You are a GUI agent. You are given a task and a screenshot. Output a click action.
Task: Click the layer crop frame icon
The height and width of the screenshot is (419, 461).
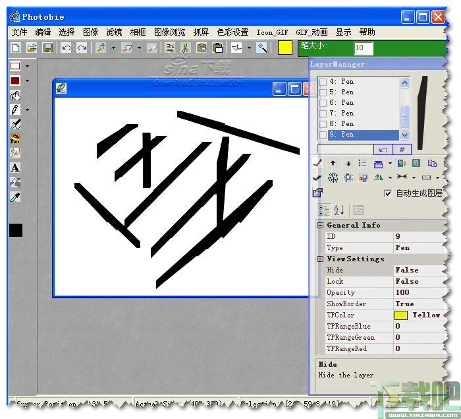click(x=348, y=177)
